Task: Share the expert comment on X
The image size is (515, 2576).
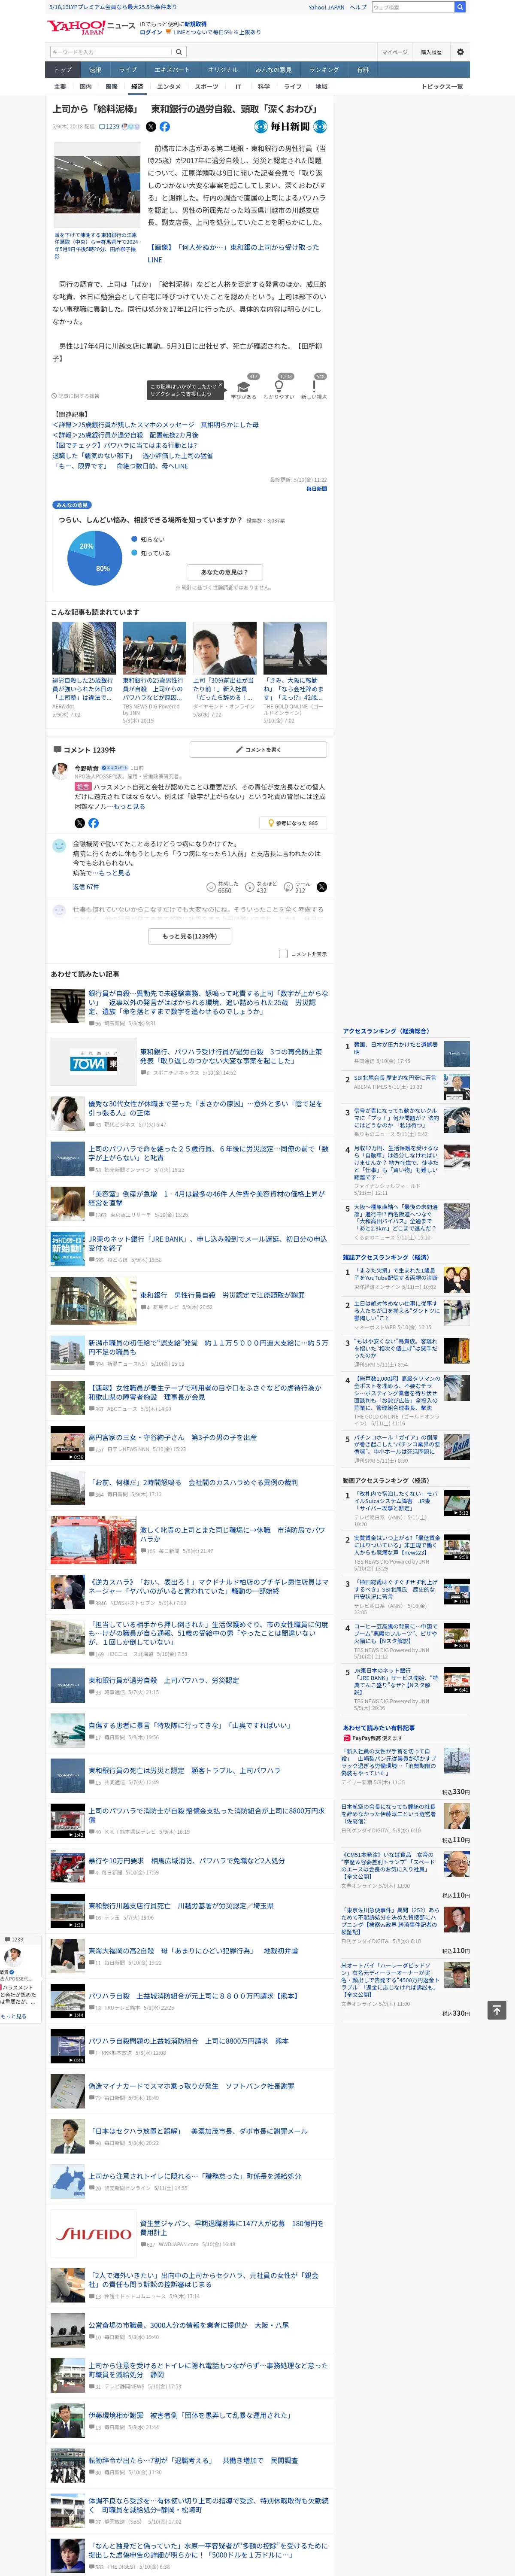Action: [x=79, y=823]
